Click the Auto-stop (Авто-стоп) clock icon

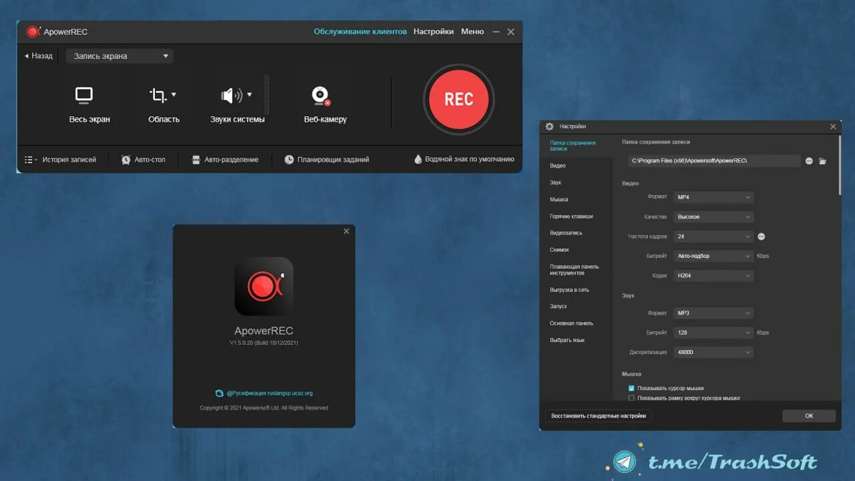click(126, 160)
